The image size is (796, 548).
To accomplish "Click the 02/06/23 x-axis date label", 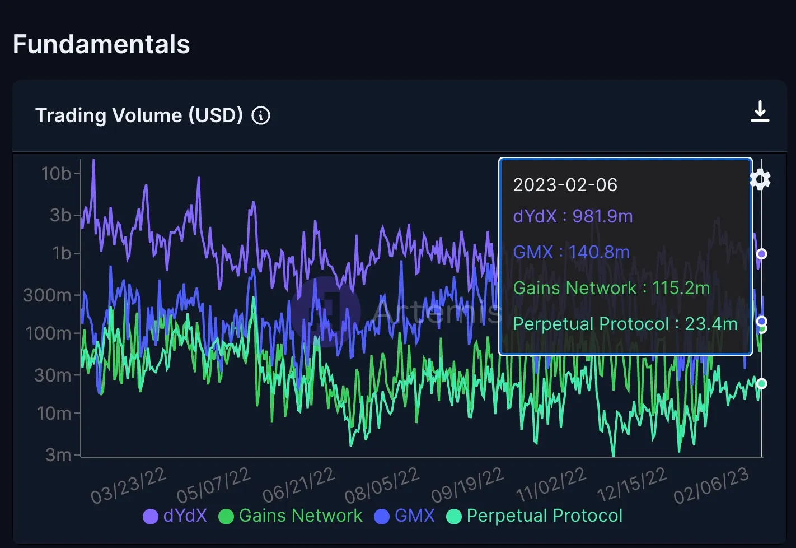I will tap(711, 485).
